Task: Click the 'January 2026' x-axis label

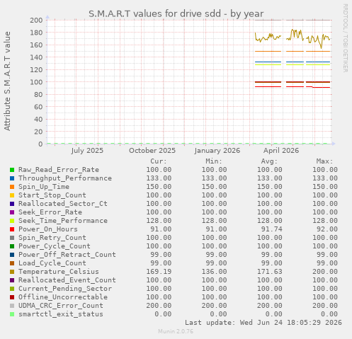Action: [217, 151]
